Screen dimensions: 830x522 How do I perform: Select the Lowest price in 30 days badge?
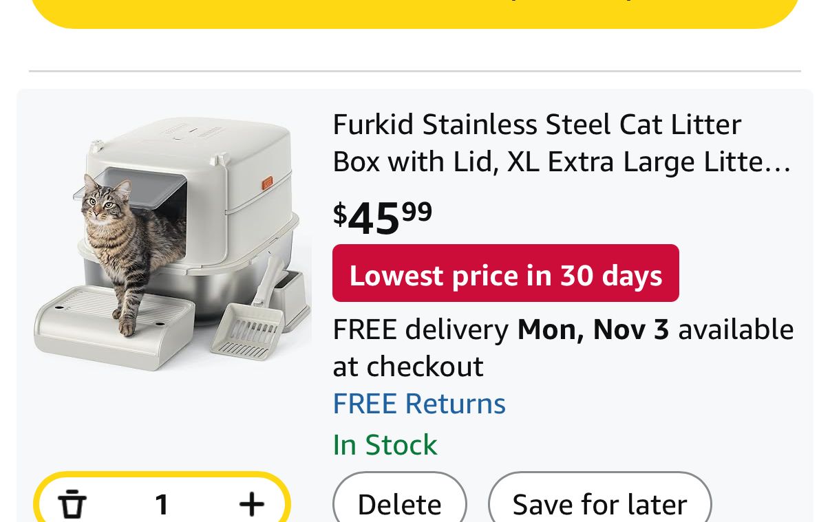pyautogui.click(x=505, y=274)
